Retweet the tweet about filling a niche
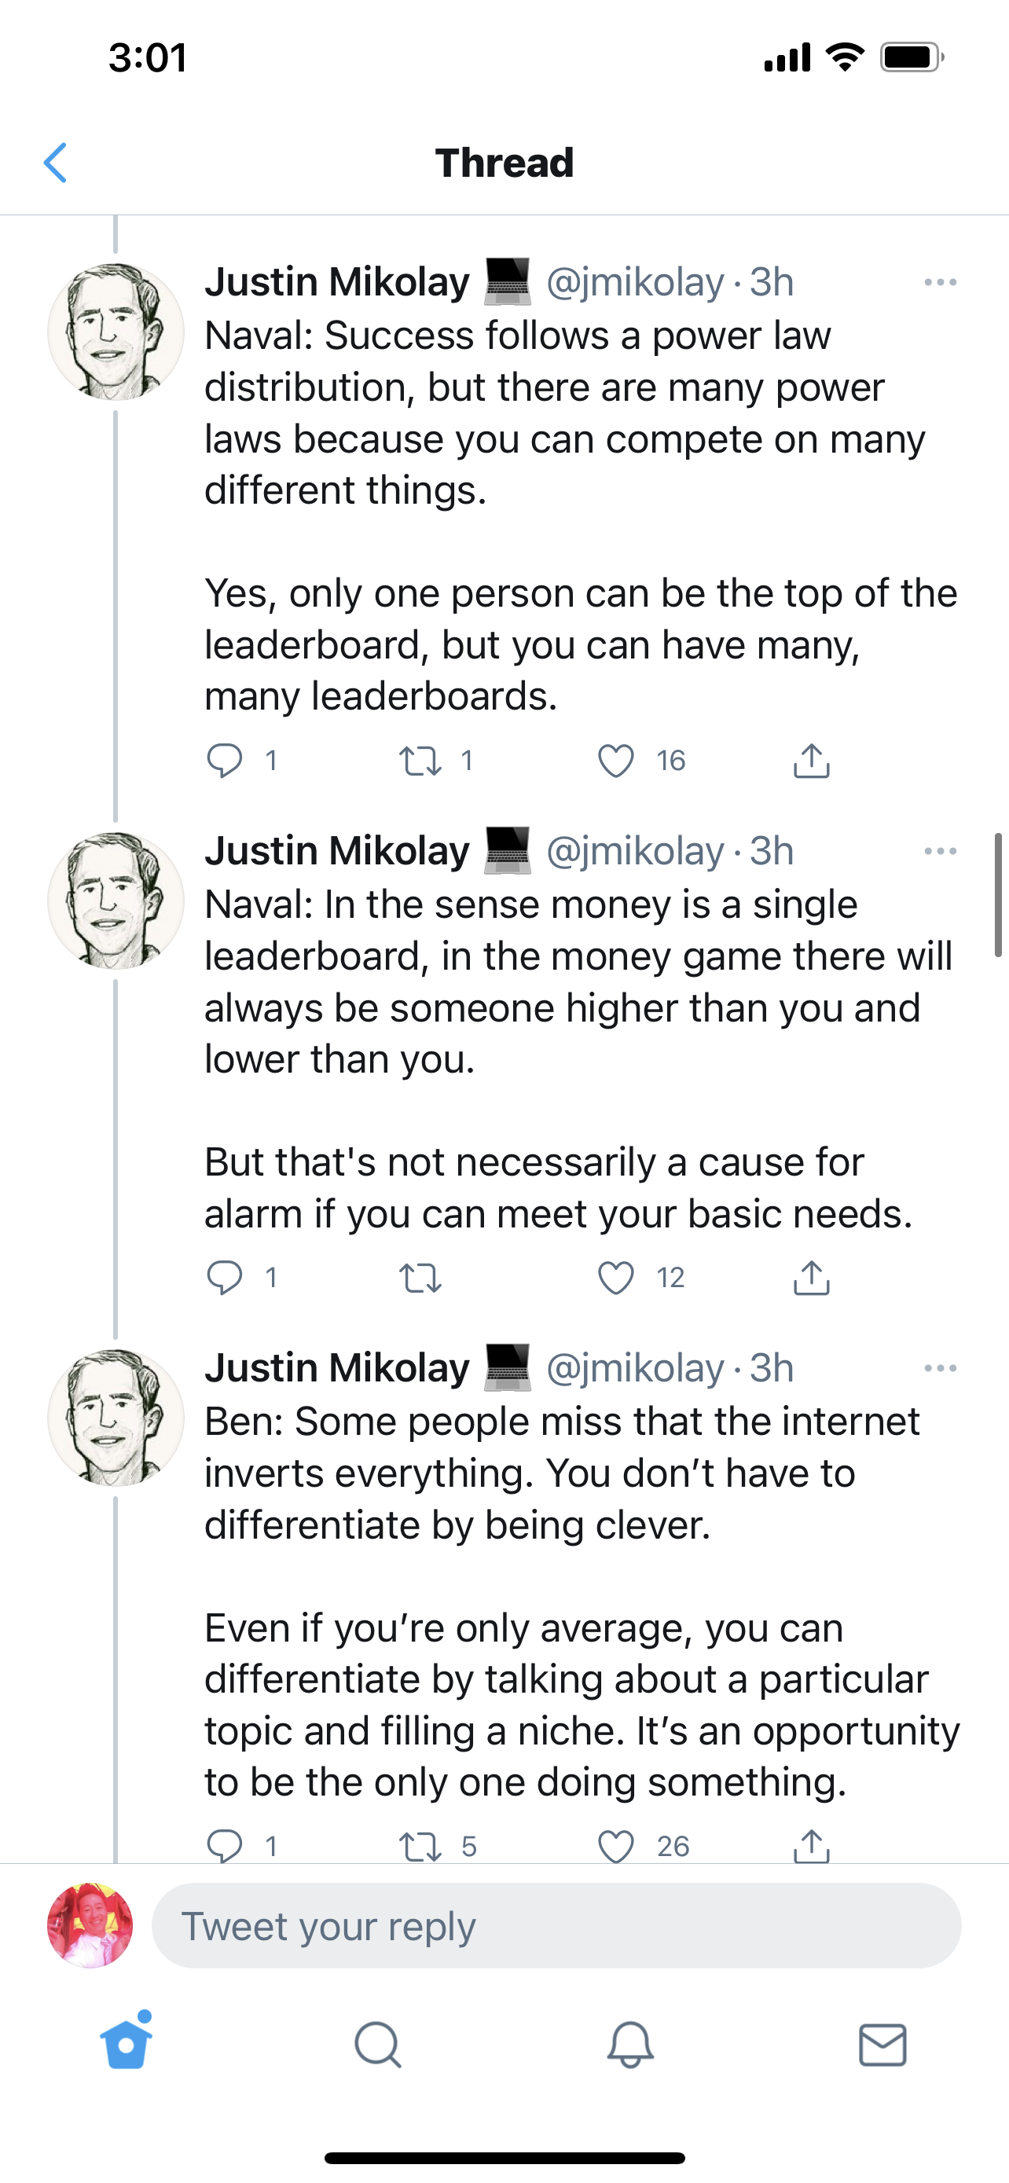Screen dimensions: 1009x2183 pyautogui.click(x=420, y=1846)
